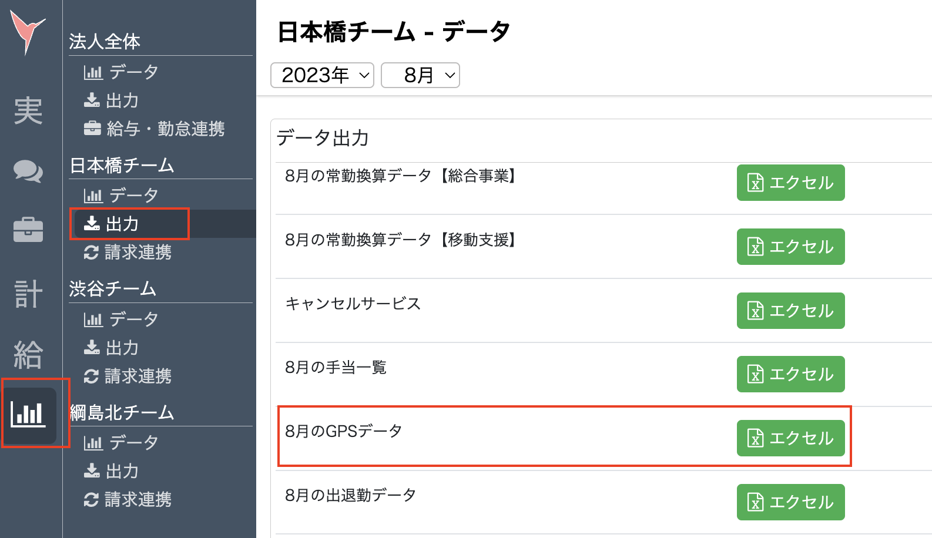This screenshot has width=932, height=538.
Task: Open the 2023年 year dropdown
Action: tap(321, 75)
